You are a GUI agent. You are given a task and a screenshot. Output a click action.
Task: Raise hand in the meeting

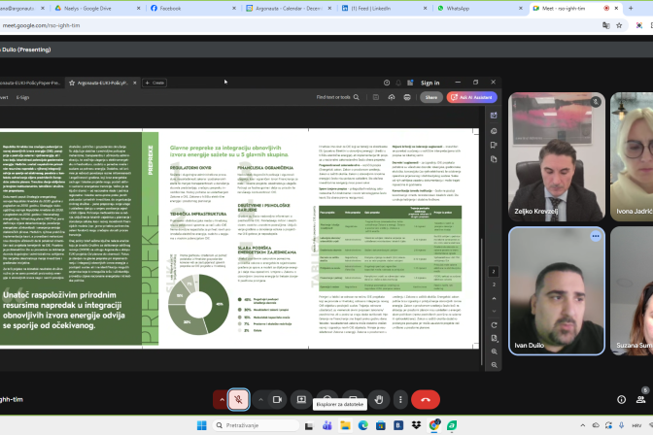[379, 399]
